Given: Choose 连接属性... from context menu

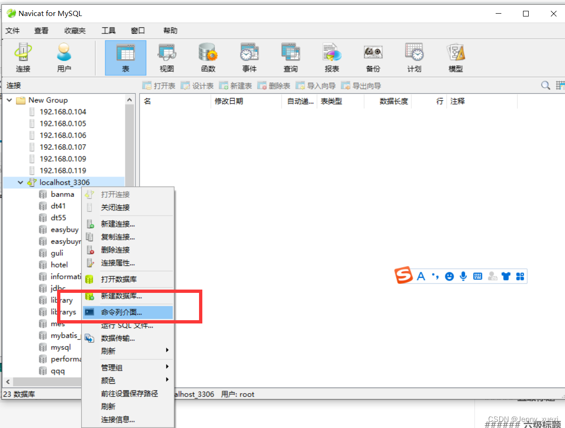Looking at the screenshot, I should 128,263.
